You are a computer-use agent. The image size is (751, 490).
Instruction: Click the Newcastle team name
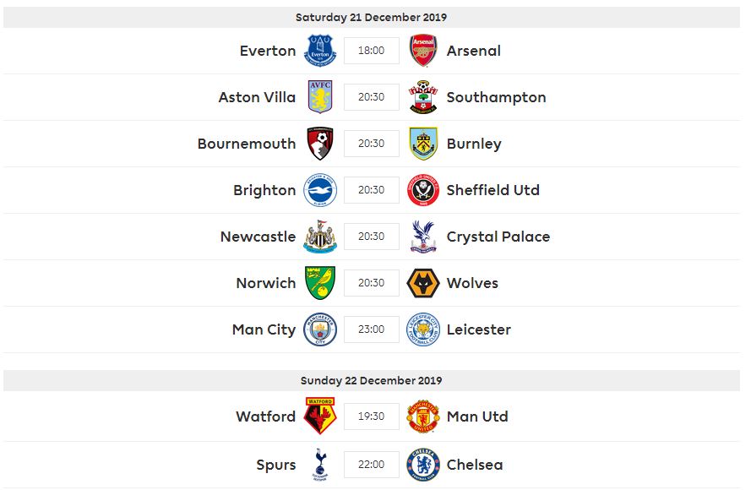(258, 237)
